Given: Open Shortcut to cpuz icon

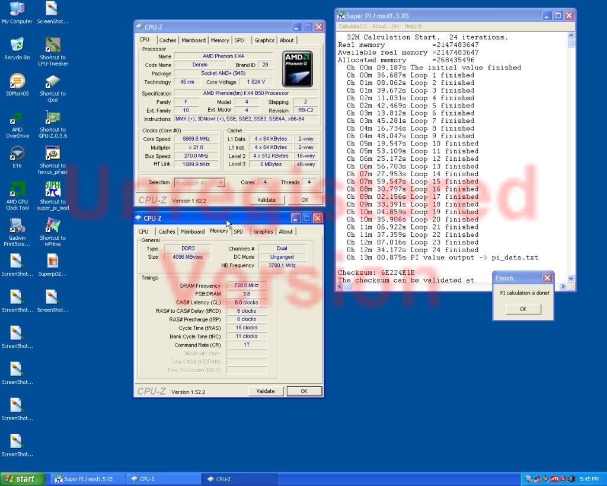Looking at the screenshot, I should tap(53, 88).
